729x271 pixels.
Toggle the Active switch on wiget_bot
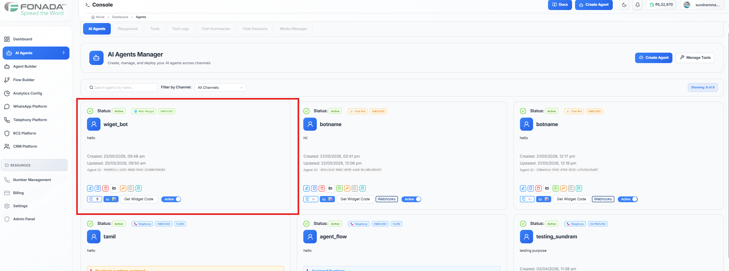tap(171, 199)
